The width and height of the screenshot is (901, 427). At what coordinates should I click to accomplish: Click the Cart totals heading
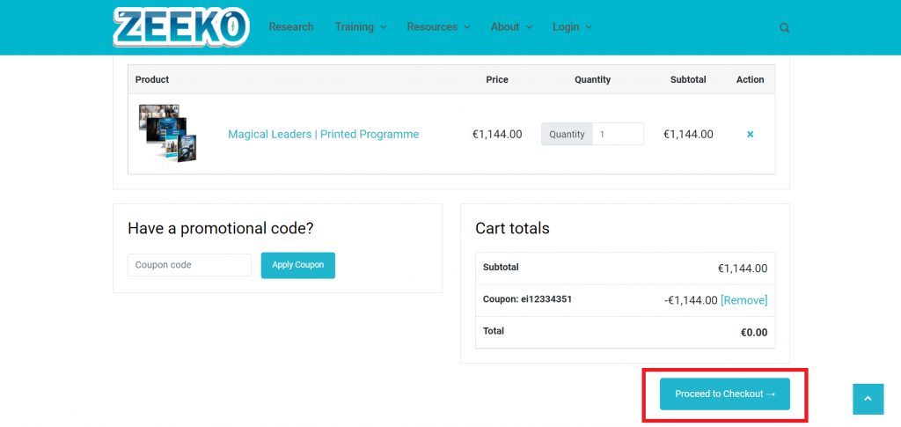tap(512, 228)
